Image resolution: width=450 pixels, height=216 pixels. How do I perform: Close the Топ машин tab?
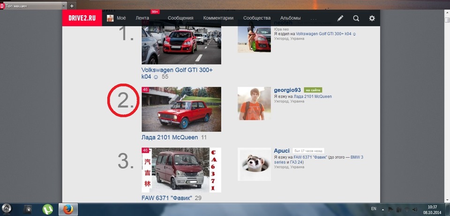pyautogui.click(x=64, y=6)
